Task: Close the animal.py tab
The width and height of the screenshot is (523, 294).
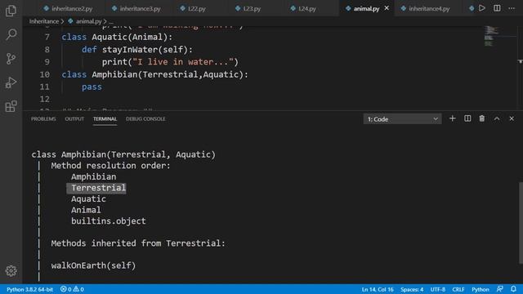Action: click(x=387, y=8)
